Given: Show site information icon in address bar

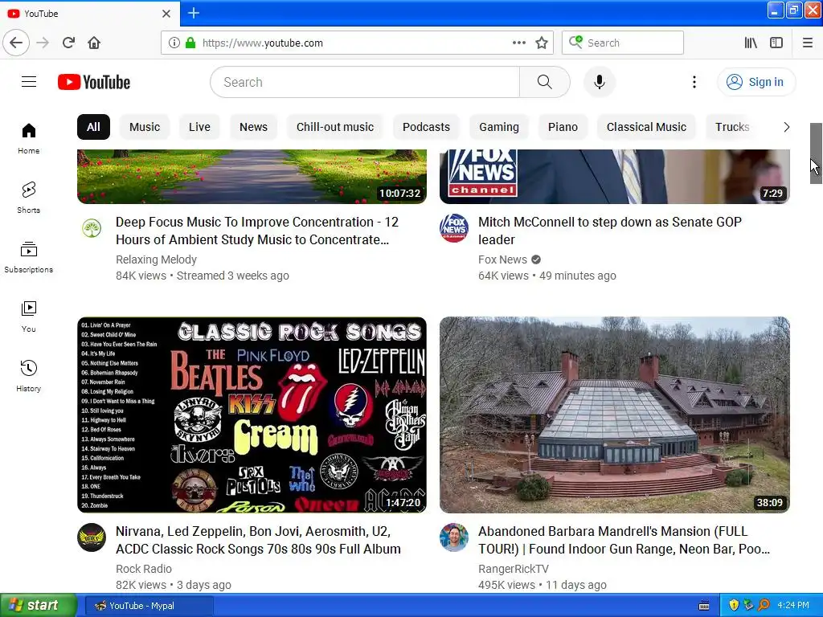Looking at the screenshot, I should [174, 43].
